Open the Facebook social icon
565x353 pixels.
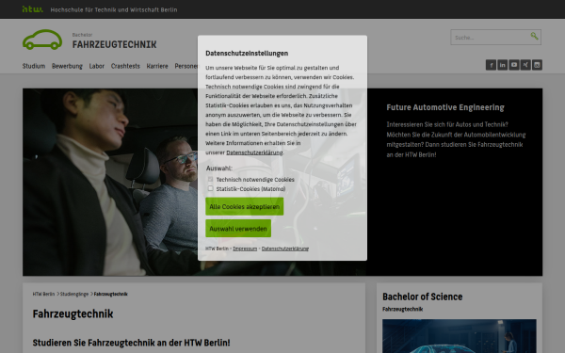tap(491, 65)
